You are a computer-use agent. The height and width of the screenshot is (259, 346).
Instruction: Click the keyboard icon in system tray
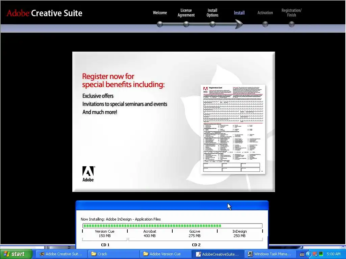302,254
